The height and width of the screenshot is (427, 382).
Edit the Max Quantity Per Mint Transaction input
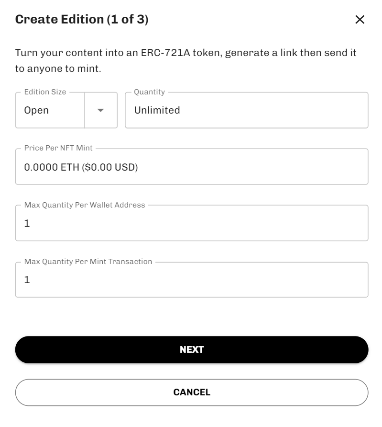click(x=191, y=280)
